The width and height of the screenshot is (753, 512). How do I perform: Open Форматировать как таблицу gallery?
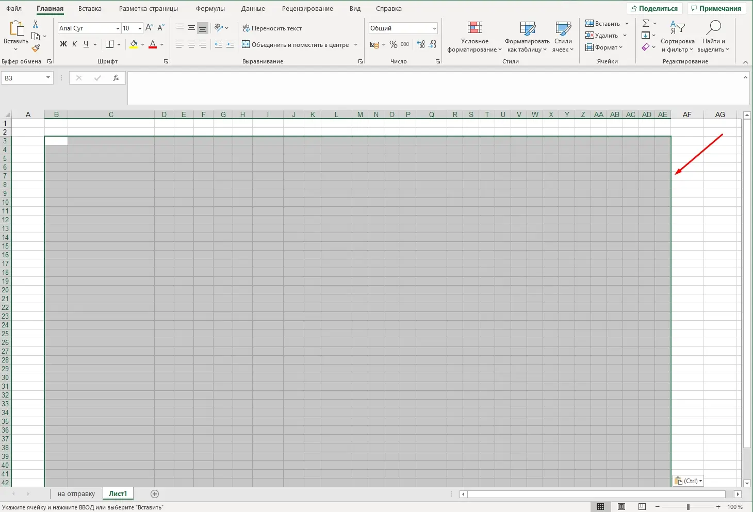coord(527,37)
